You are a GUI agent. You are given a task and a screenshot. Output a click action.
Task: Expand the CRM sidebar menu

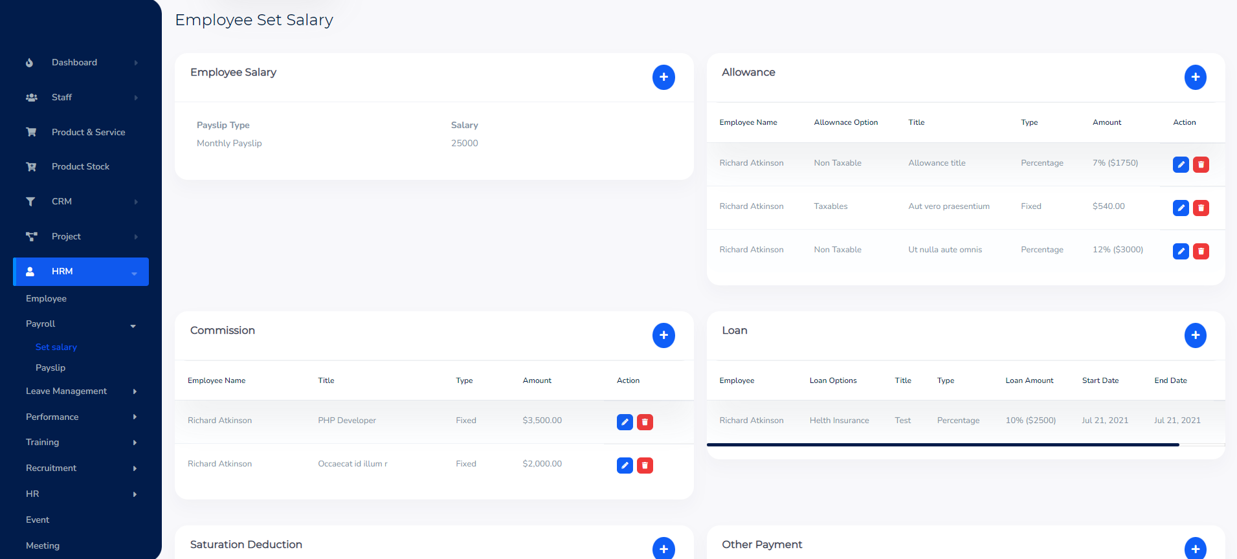[81, 201]
